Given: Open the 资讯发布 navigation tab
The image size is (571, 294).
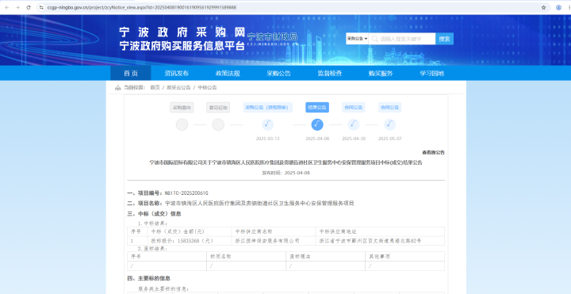Looking at the screenshot, I should pos(177,73).
